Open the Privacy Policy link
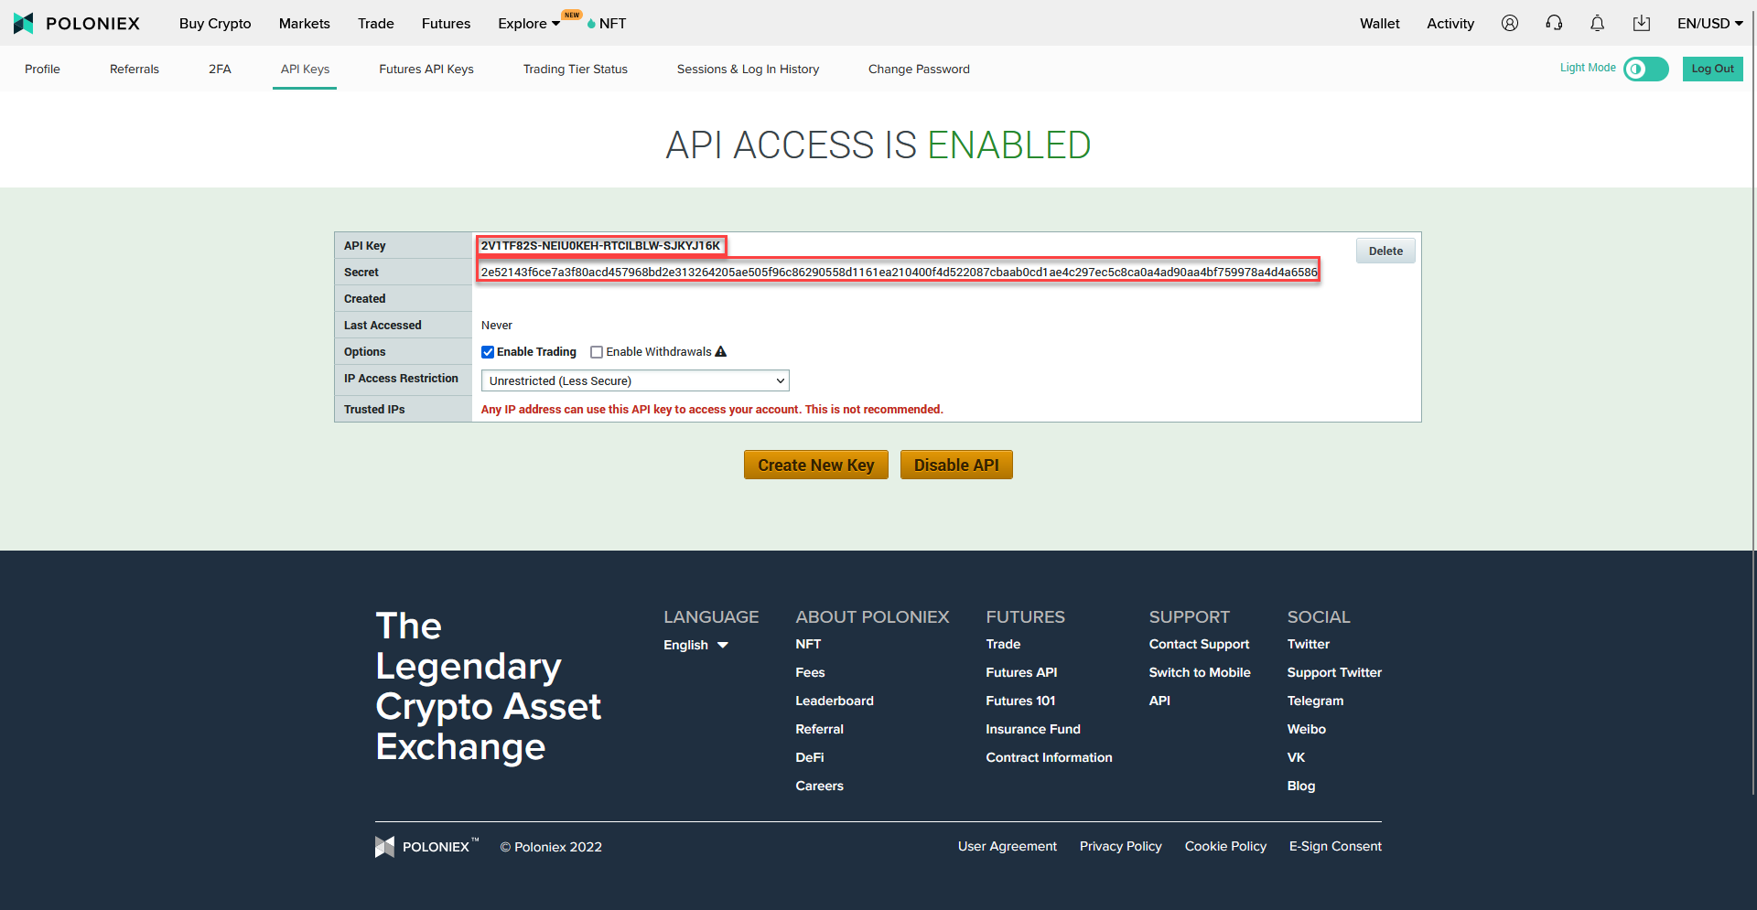Viewport: 1757px width, 910px height. (x=1120, y=846)
